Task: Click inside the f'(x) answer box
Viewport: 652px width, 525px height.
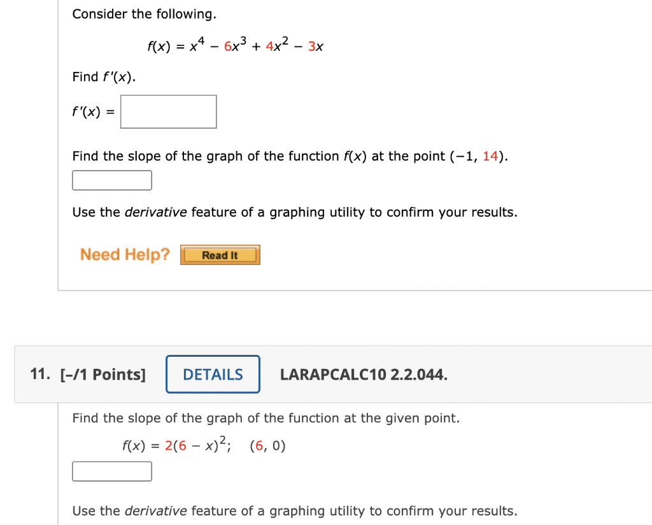Action: click(x=168, y=111)
